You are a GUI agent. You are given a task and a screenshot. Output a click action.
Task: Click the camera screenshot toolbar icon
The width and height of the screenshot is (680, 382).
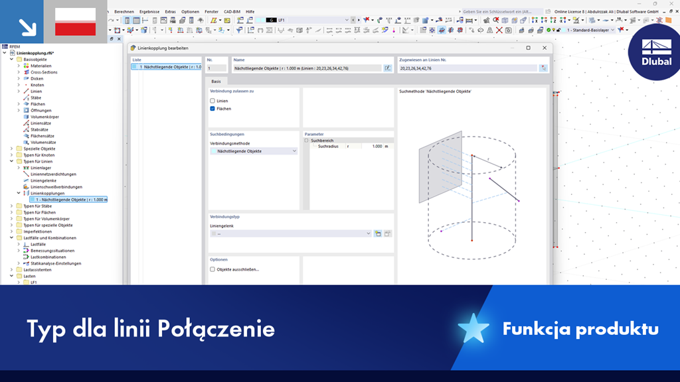pyautogui.click(x=508, y=31)
